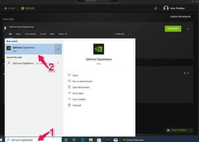Dismiss the SEND FEEDBACK bar with its X
The width and height of the screenshot is (199, 142).
(191, 130)
